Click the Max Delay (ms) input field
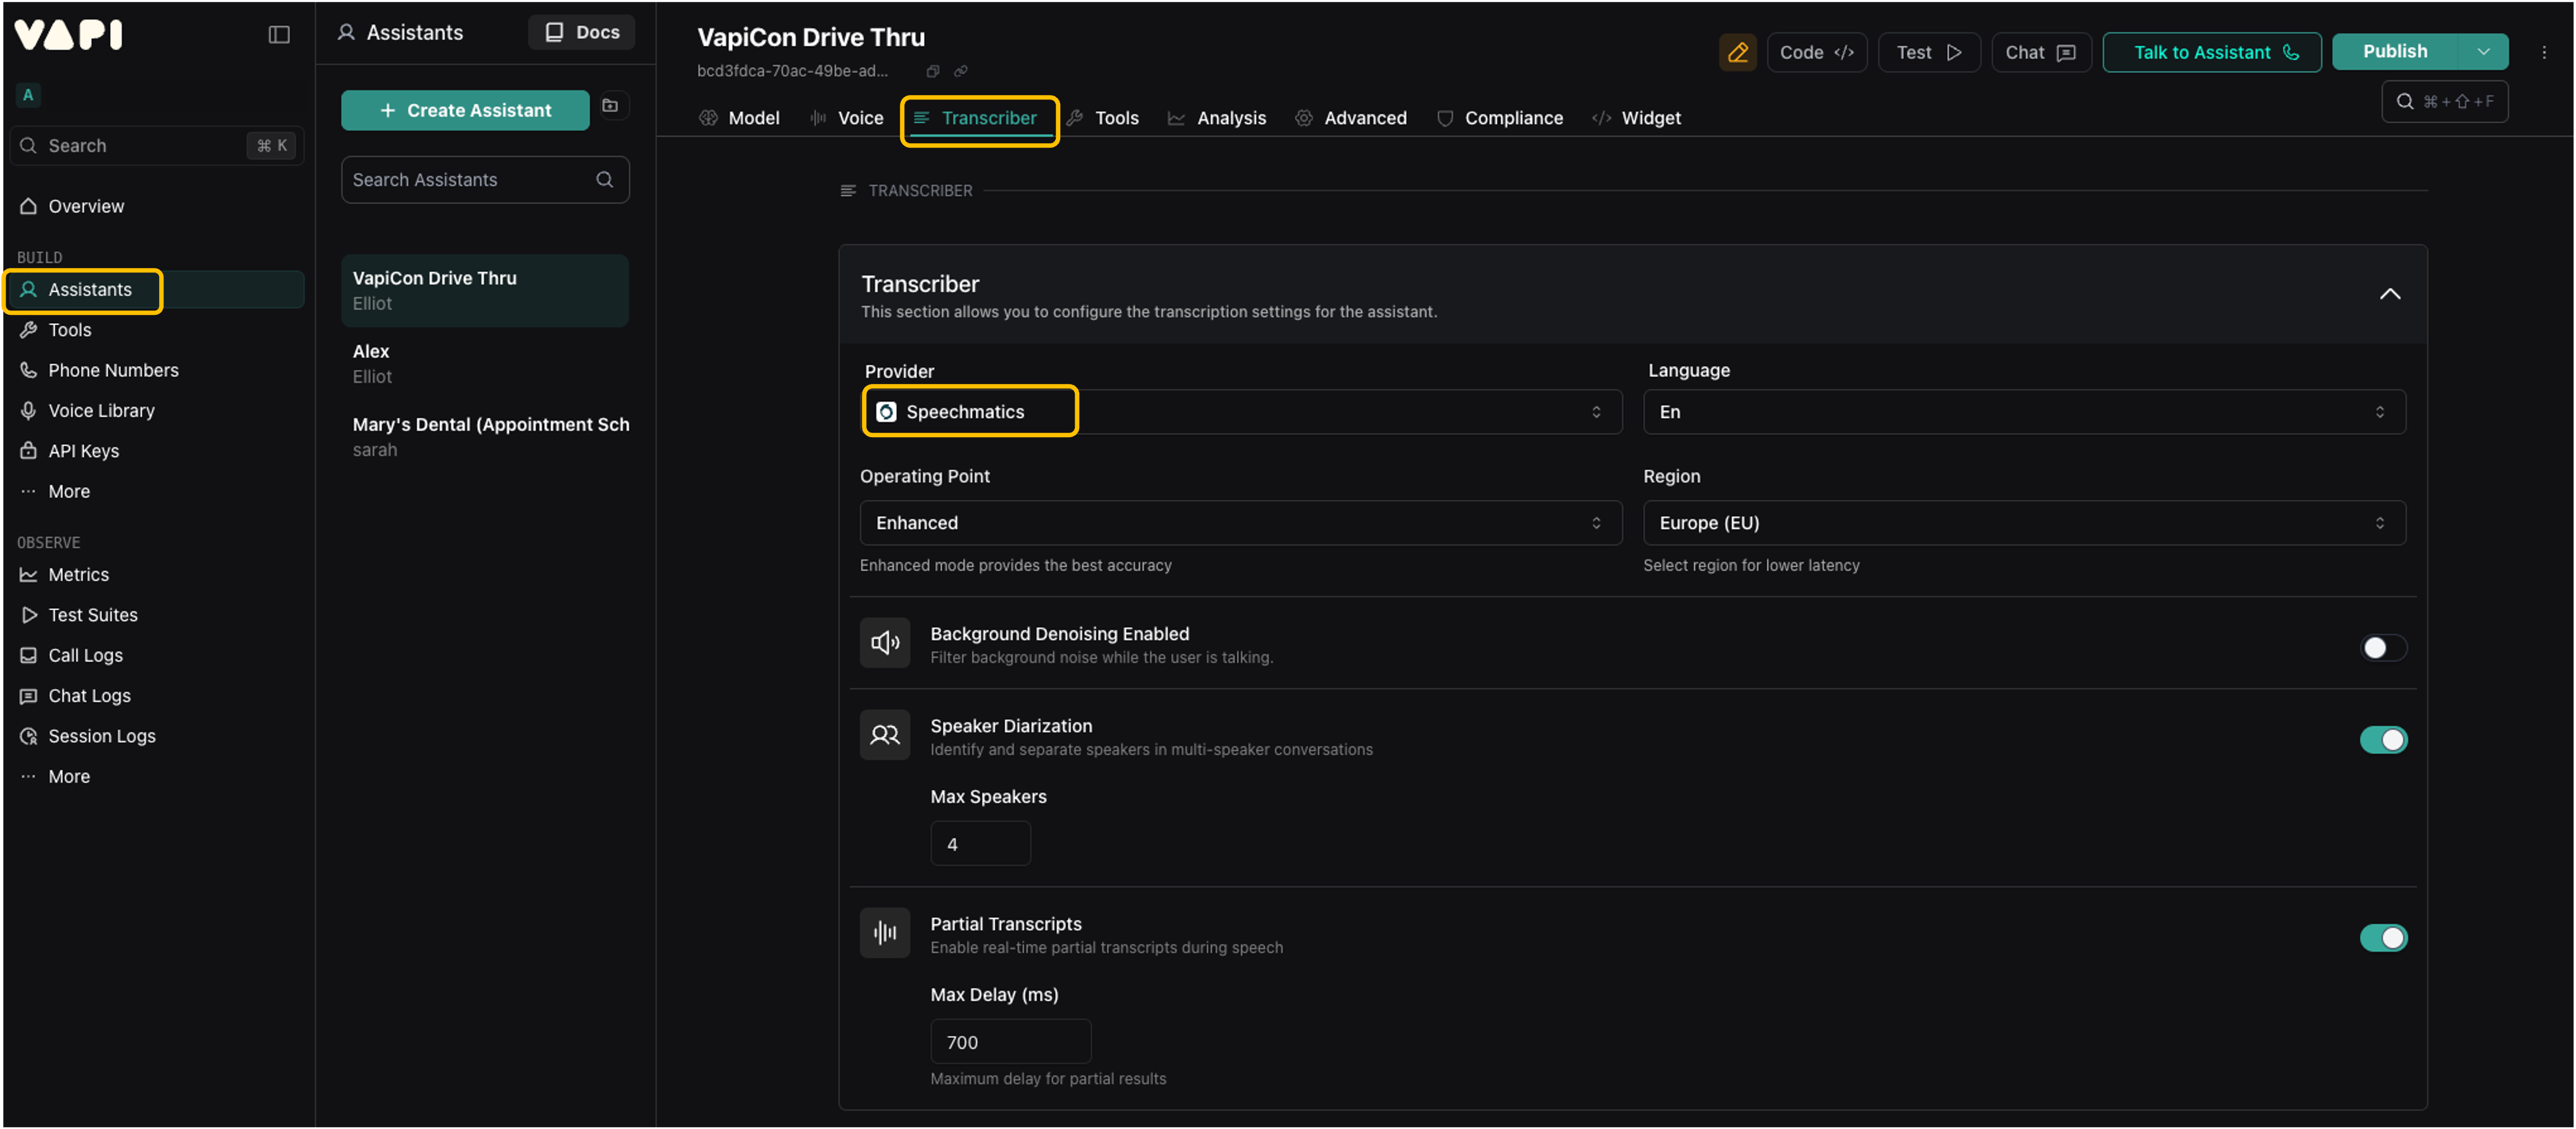The width and height of the screenshot is (2576, 1129). coord(1010,1041)
